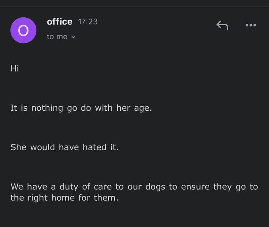Select the sender name 'office'
Image resolution: width=269 pixels, height=227 pixels.
(59, 22)
